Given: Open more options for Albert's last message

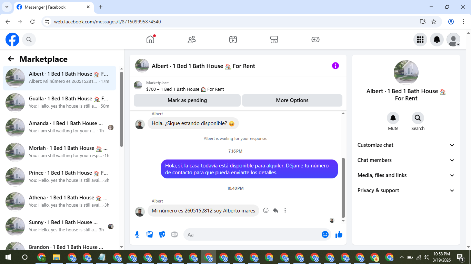Looking at the screenshot, I should [285, 210].
